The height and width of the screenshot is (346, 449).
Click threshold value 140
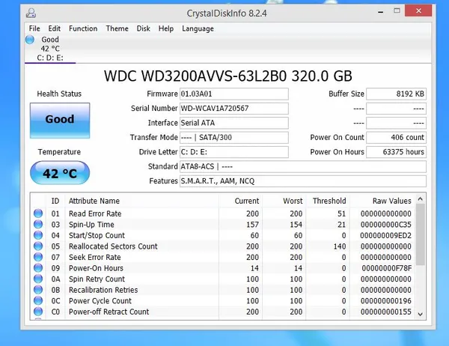pos(340,246)
